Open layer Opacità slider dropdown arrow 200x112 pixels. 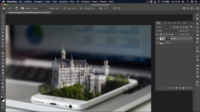click(191, 31)
